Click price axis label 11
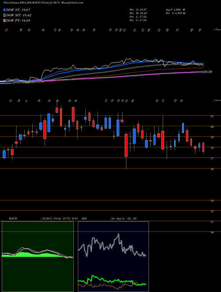 [212, 222]
